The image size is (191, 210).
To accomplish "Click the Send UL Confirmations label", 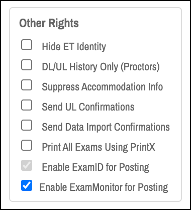I will 88,107.
